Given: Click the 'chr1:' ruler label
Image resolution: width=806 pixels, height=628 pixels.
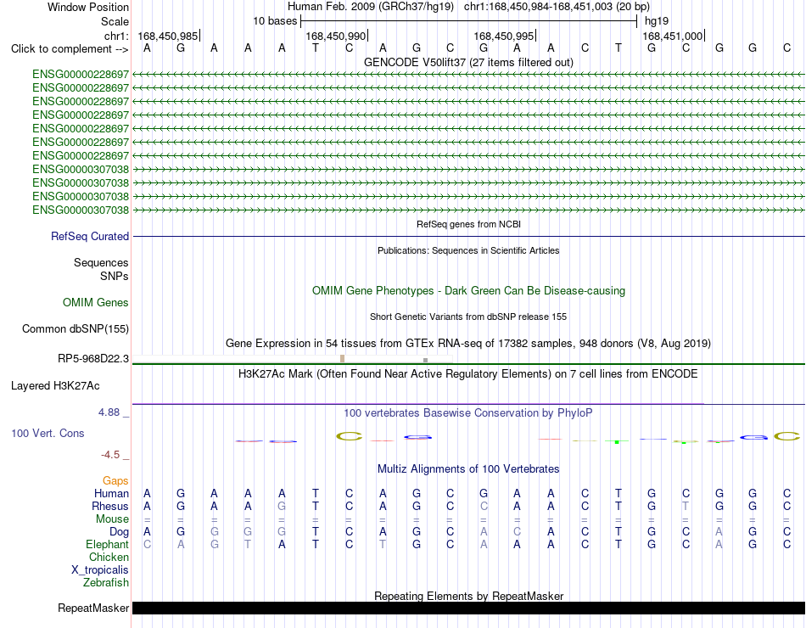Looking at the screenshot, I should 116,36.
